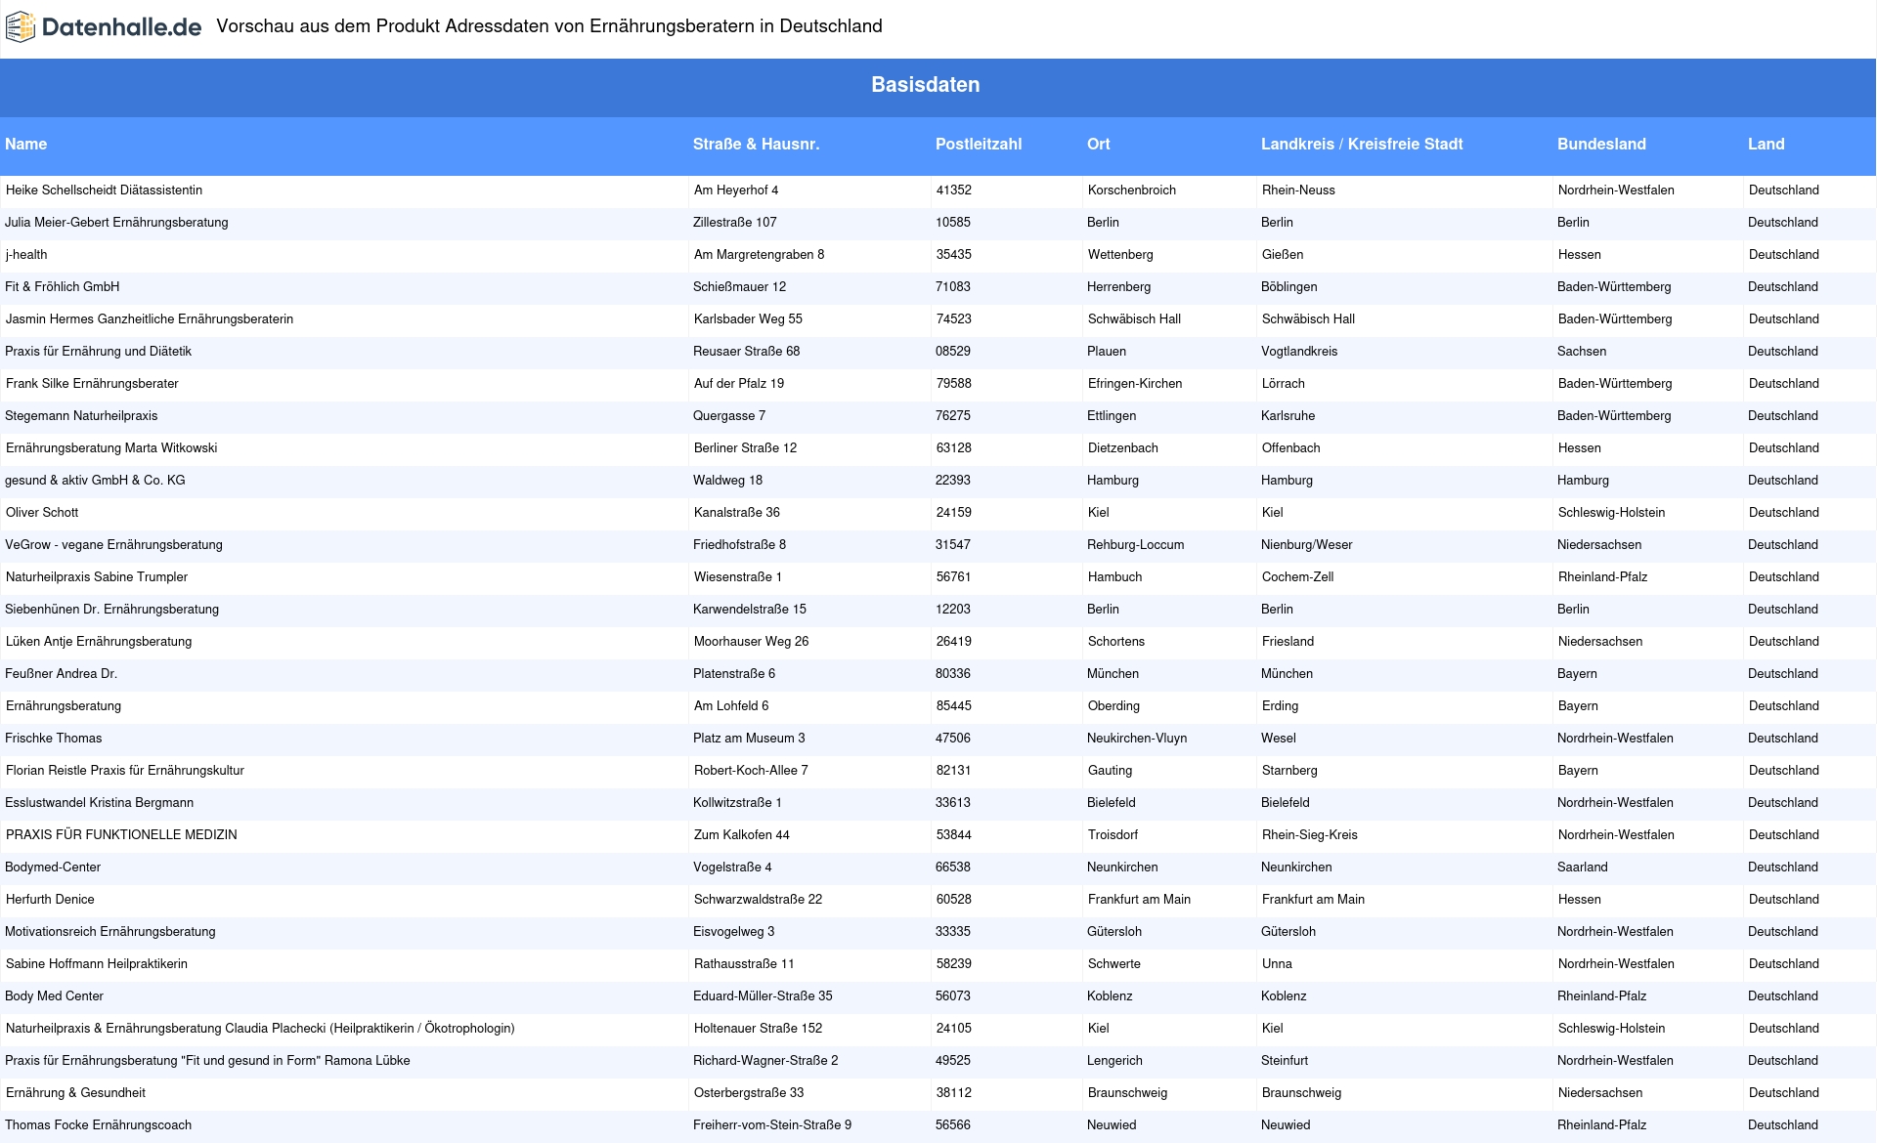
Task: Select Julia Meier-Gebert Ernährungsberatung name cell
Action: click(116, 223)
